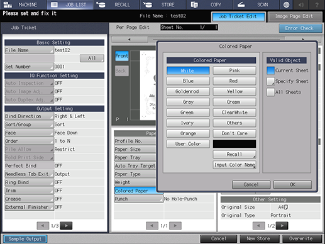Open Order output setting
The height and width of the screenshot is (244, 325).
pos(29,141)
